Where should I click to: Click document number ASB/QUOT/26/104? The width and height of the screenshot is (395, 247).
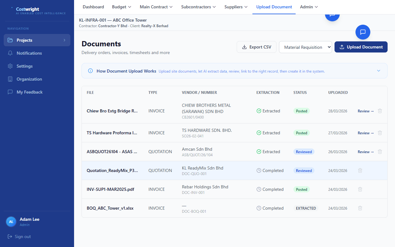[197, 155]
